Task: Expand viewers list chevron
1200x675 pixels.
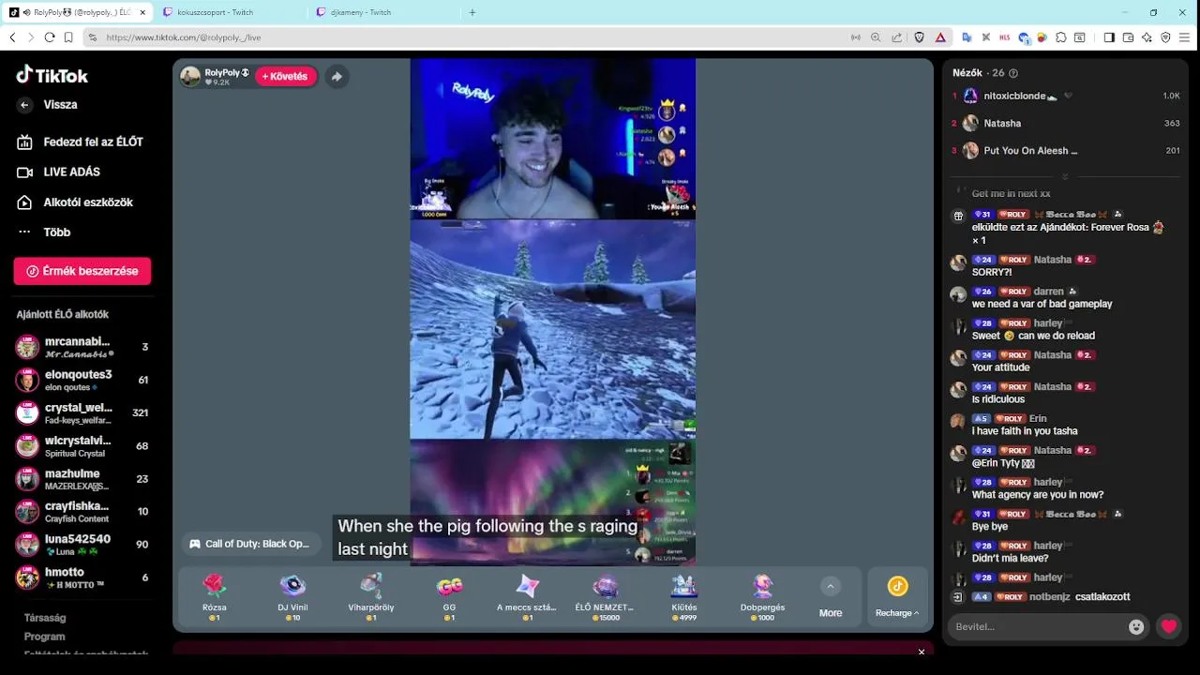Action: click(x=1065, y=176)
